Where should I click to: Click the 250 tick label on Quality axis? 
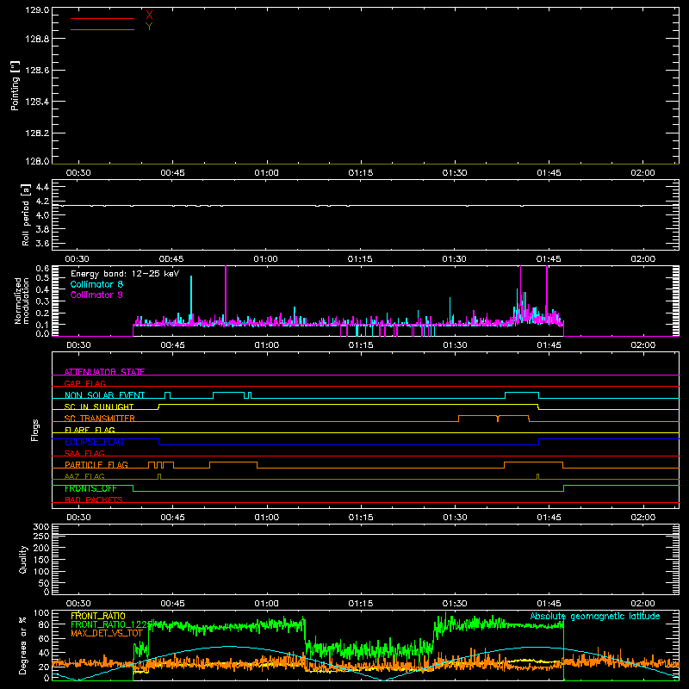tap(40, 537)
